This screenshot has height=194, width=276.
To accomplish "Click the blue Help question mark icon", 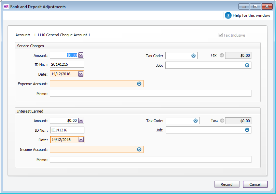I will [228, 15].
